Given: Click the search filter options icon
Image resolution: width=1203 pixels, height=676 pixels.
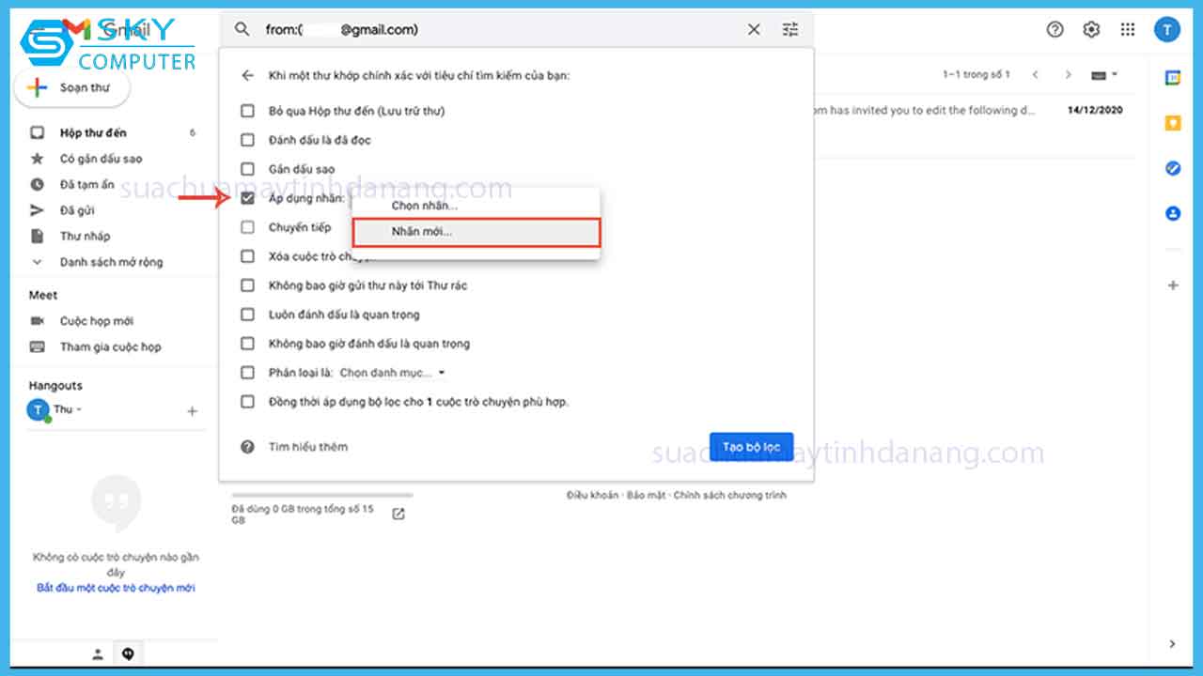Looking at the screenshot, I should (x=789, y=30).
